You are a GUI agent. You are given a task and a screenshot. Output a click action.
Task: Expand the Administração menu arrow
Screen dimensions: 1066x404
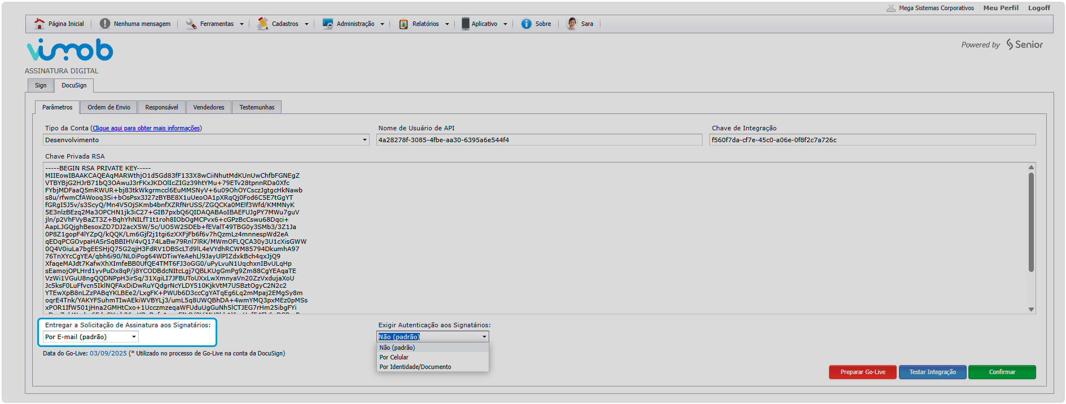coord(382,24)
